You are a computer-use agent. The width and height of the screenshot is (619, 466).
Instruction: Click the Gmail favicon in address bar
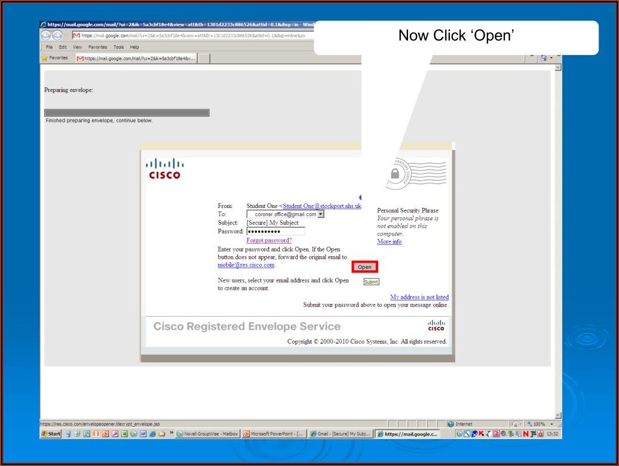(x=76, y=36)
